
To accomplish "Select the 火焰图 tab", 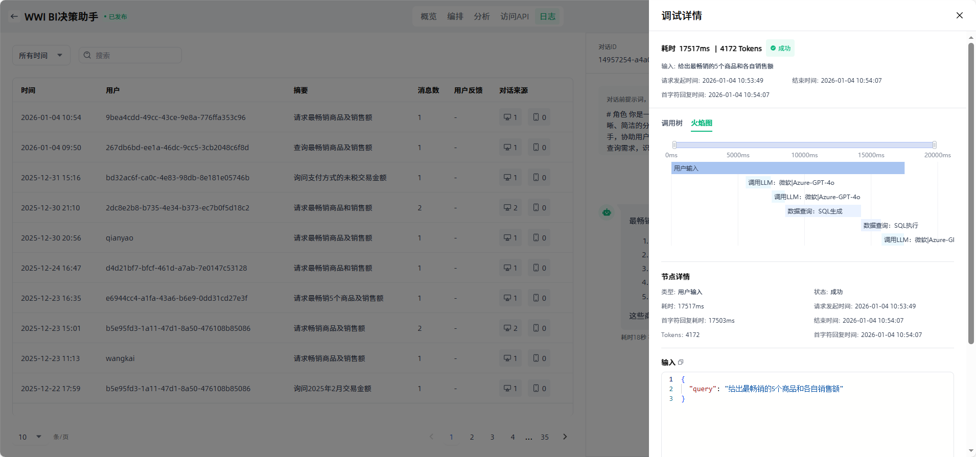I will [701, 123].
